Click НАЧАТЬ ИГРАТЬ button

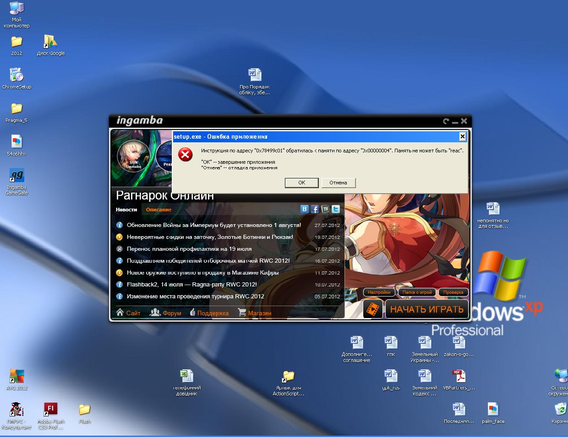[427, 309]
